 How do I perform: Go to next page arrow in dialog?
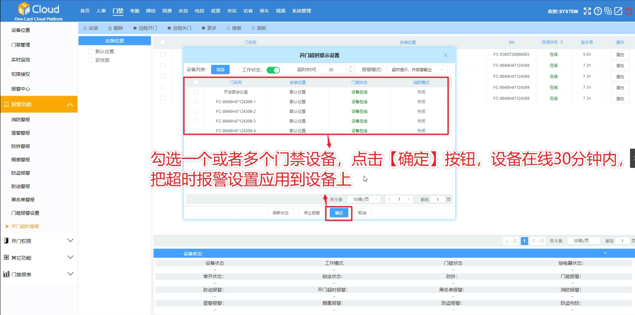(409, 199)
